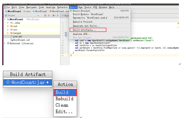The width and height of the screenshot is (185, 118).
Task: Click the scroll-from-source target icon
Action: 45,16
